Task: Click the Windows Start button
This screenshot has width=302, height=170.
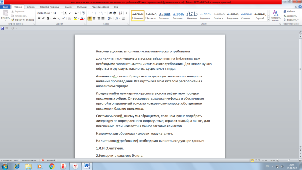Action: (x=5, y=166)
